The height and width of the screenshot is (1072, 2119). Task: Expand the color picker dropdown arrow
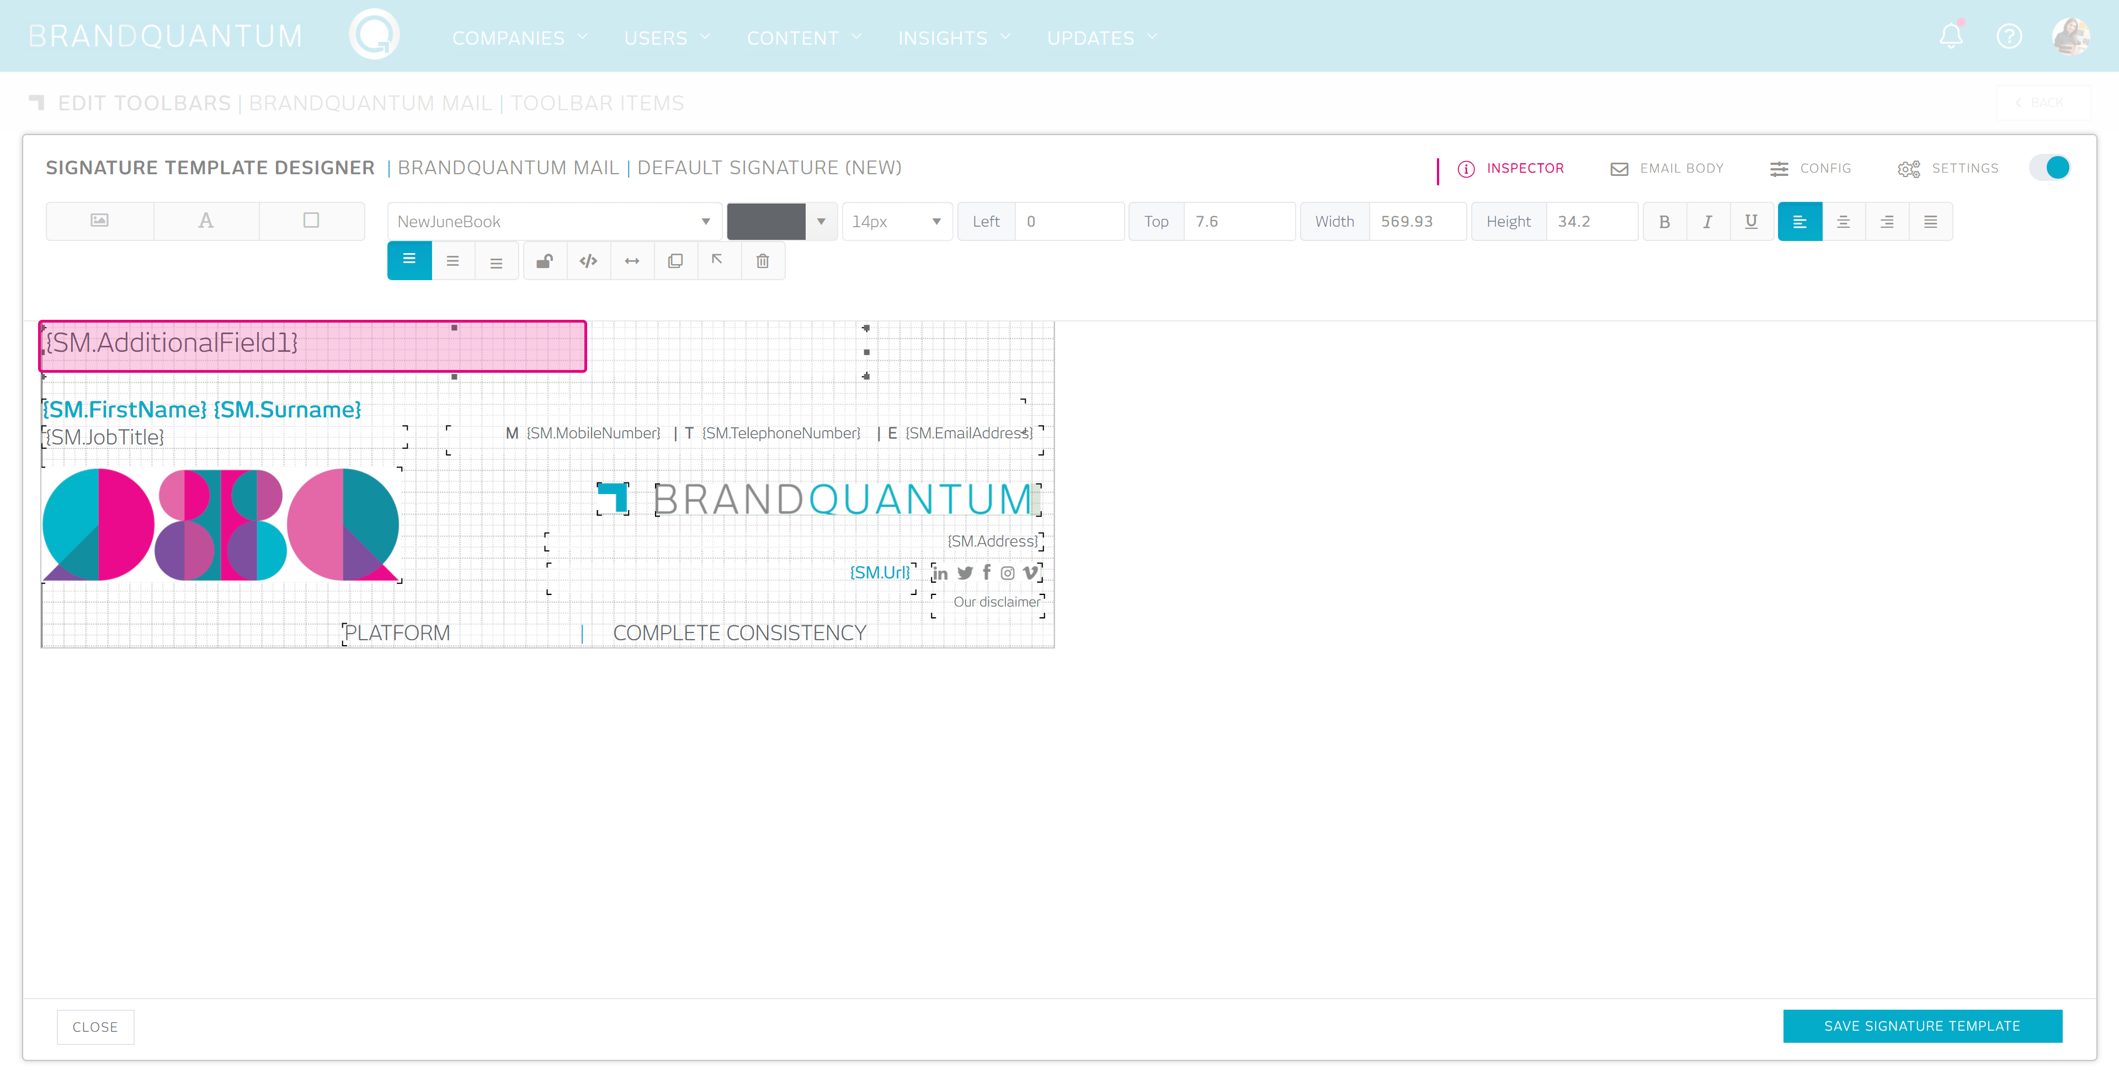(821, 221)
